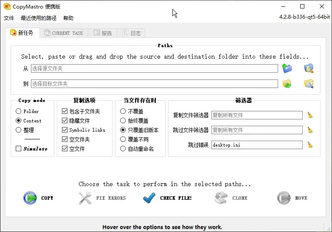Screen dimensions: 332x232
Task: Click the source folder path field
Action: point(154,68)
